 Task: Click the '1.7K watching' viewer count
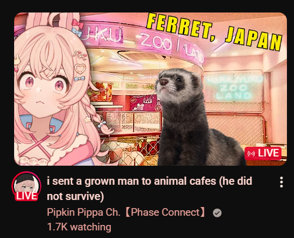coord(79,227)
